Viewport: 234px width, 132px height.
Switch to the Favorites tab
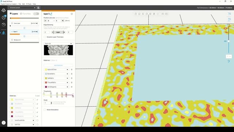25,14
